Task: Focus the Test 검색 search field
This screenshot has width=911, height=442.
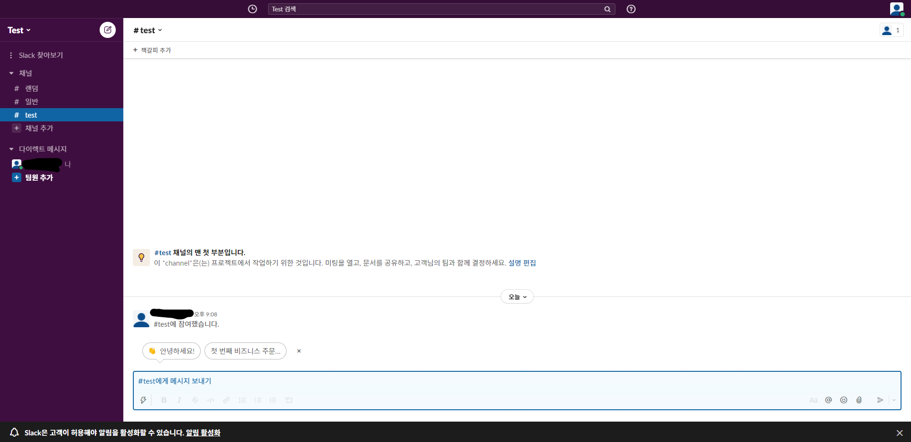Action: tap(441, 9)
